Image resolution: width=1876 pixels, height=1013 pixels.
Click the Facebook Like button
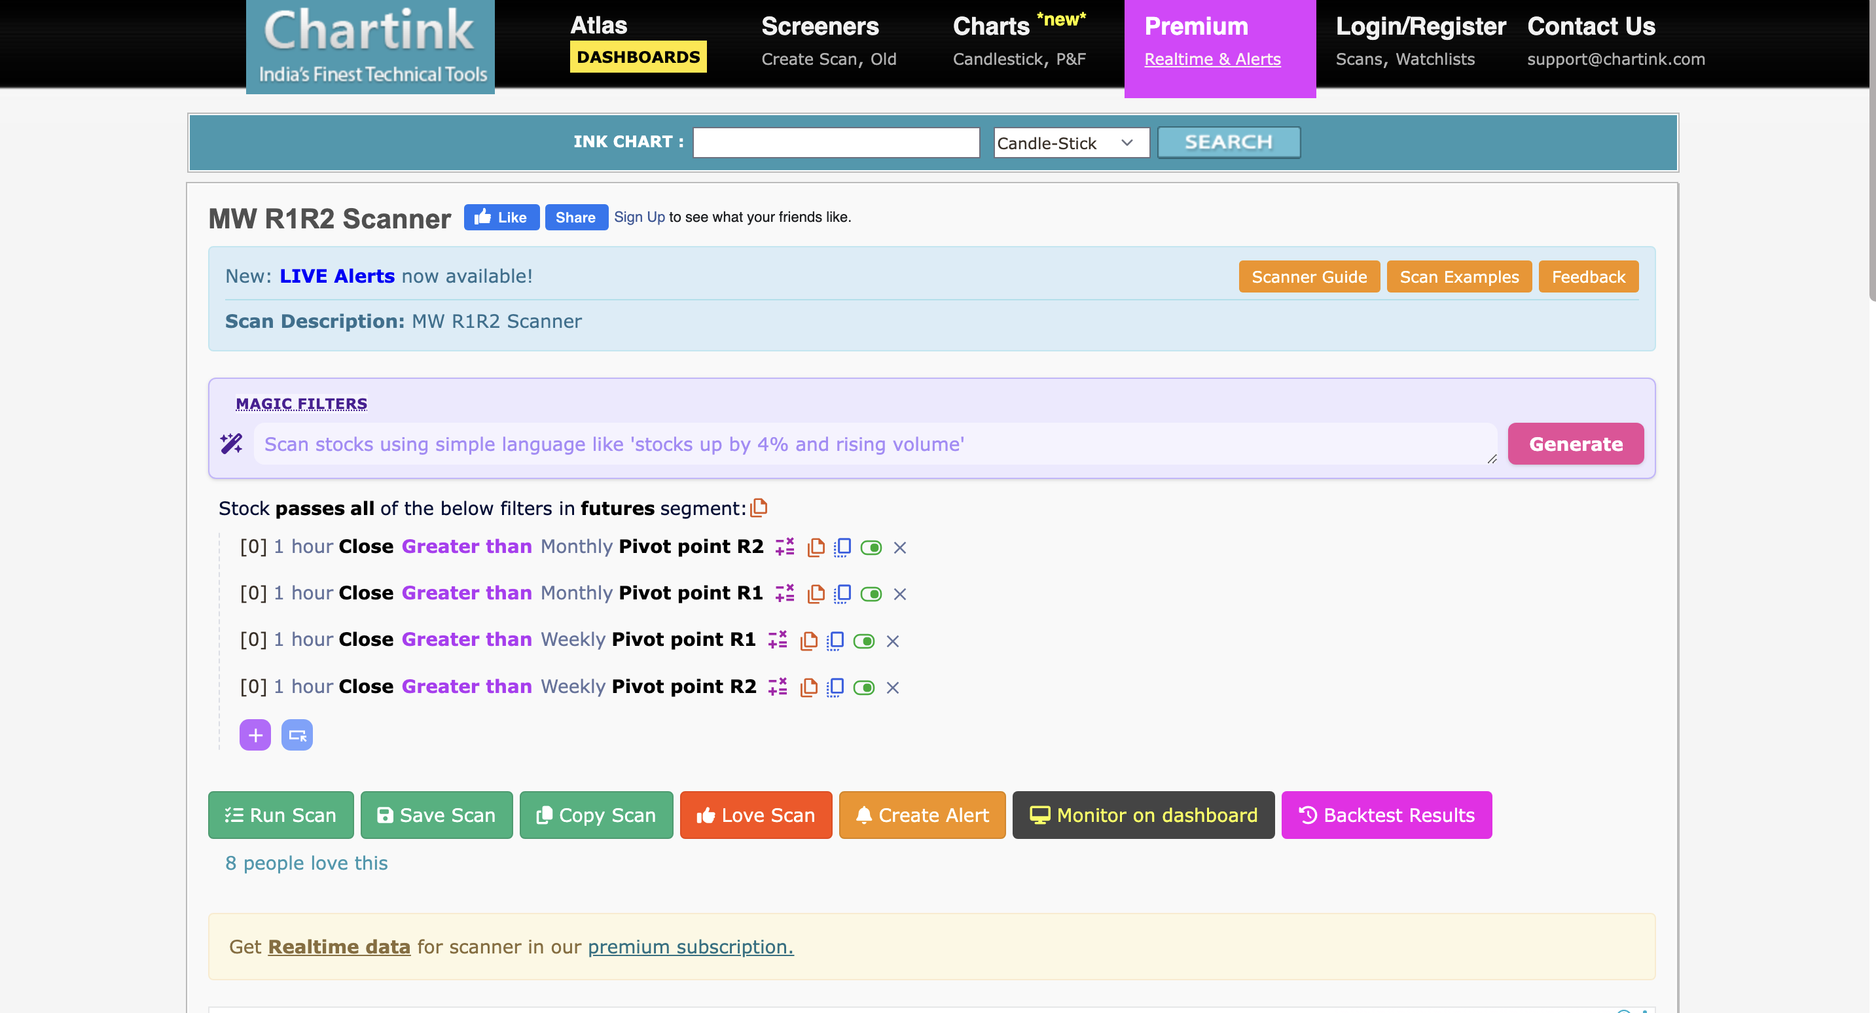[501, 217]
